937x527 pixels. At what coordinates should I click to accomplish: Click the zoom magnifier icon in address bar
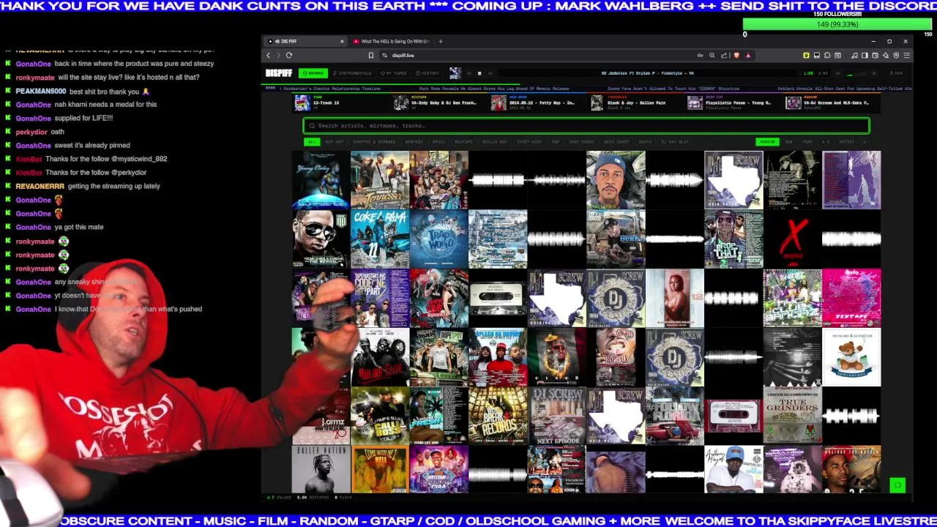point(712,56)
